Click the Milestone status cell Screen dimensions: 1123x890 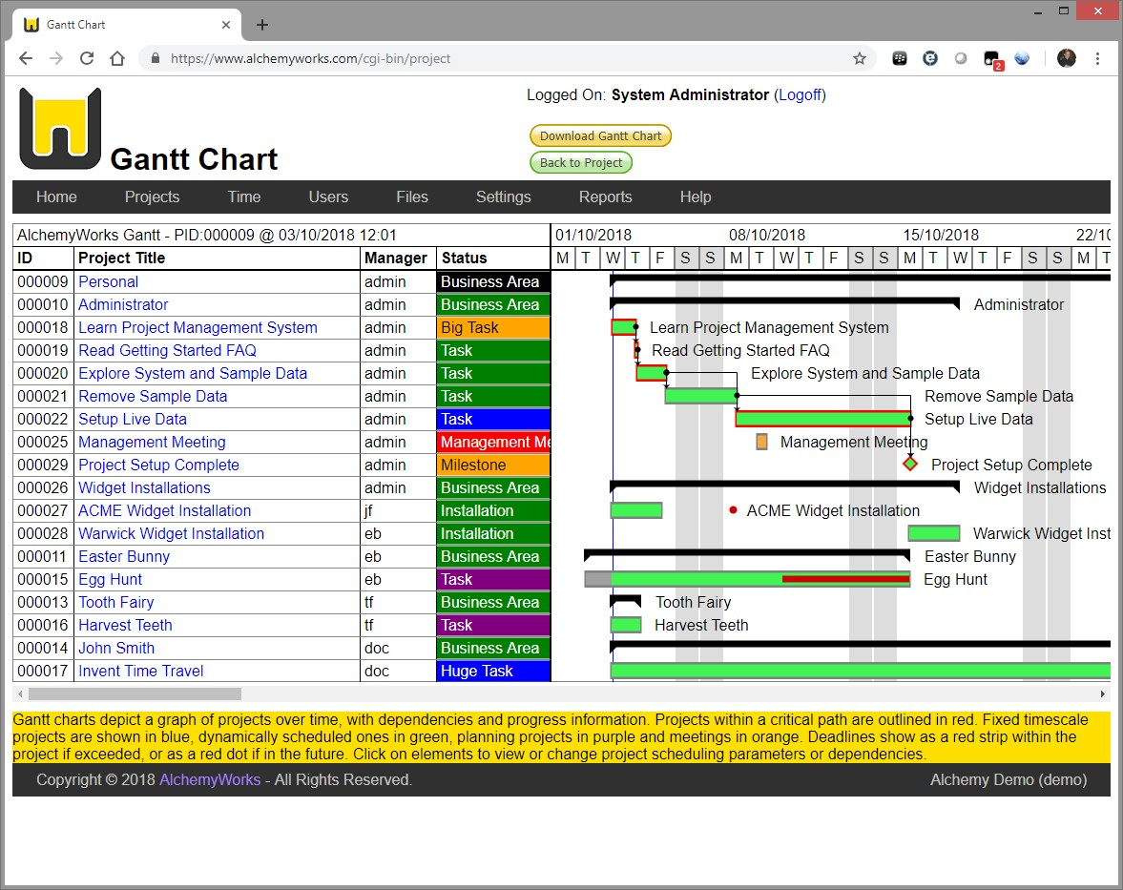pos(492,466)
